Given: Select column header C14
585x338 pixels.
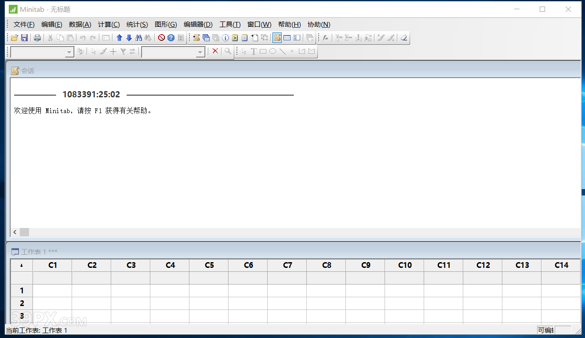Looking at the screenshot, I should (x=561, y=265).
